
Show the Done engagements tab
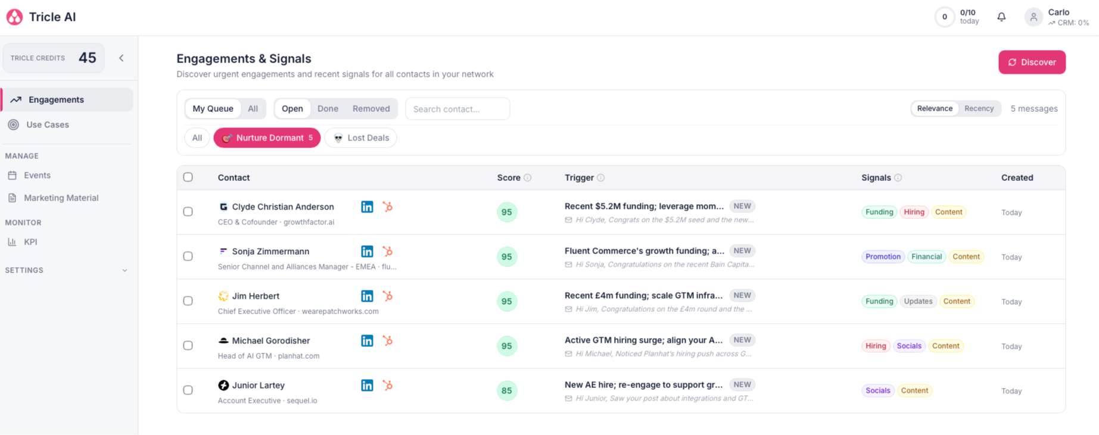coord(328,109)
